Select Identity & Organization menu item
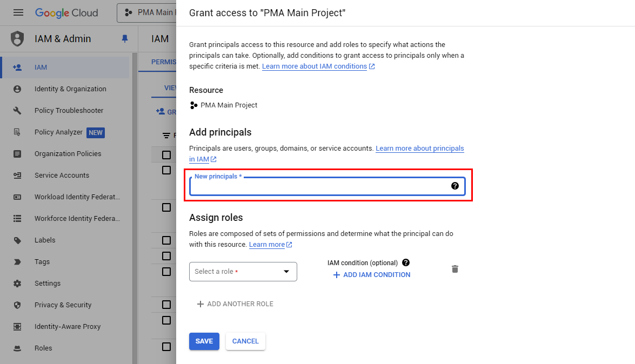This screenshot has width=635, height=364. [x=70, y=89]
